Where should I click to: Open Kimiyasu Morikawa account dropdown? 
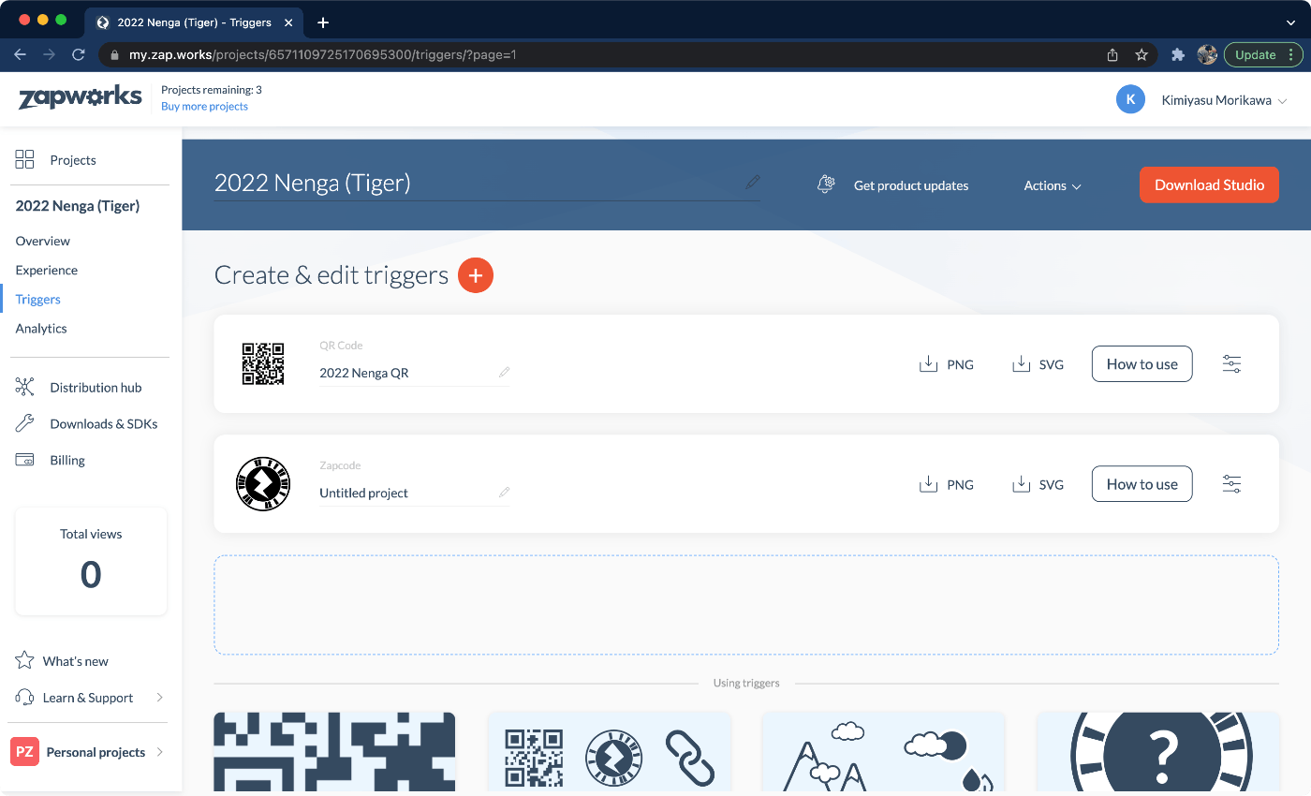pyautogui.click(x=1224, y=100)
